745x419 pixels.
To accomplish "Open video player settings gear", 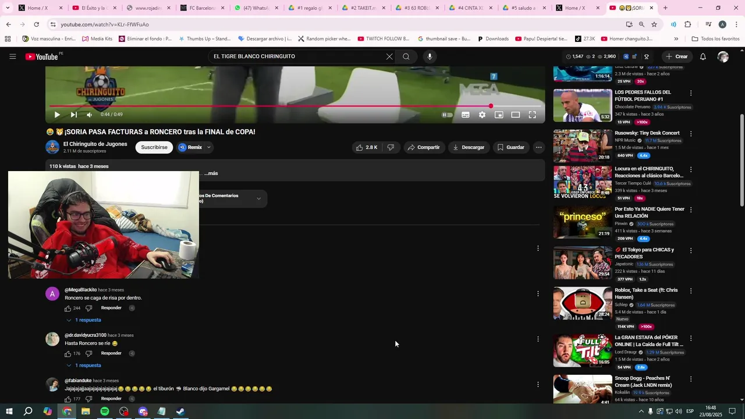I will tap(482, 115).
